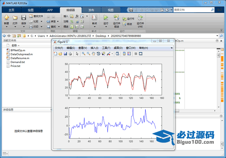Open the 工具(T) menu in Figure 1
This screenshot has height=158, width=226.
(106, 48)
